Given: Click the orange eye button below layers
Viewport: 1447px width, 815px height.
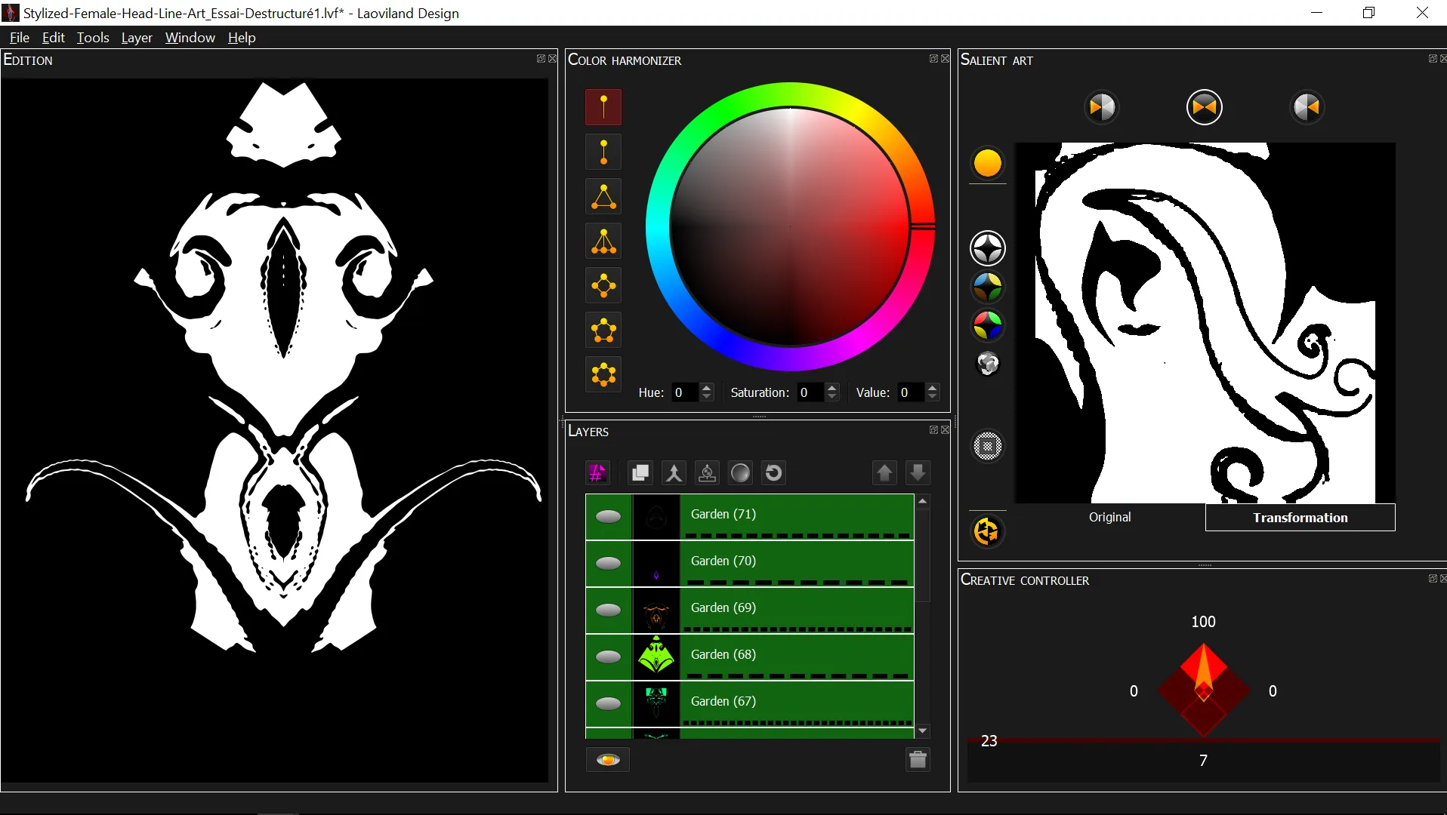Looking at the screenshot, I should coord(608,760).
